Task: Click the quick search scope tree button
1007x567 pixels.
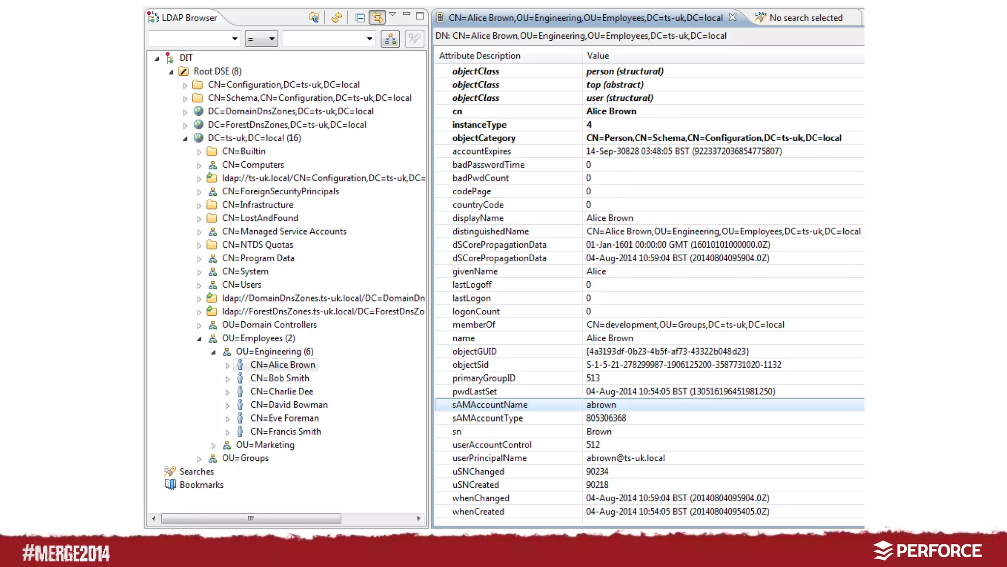Action: point(390,39)
